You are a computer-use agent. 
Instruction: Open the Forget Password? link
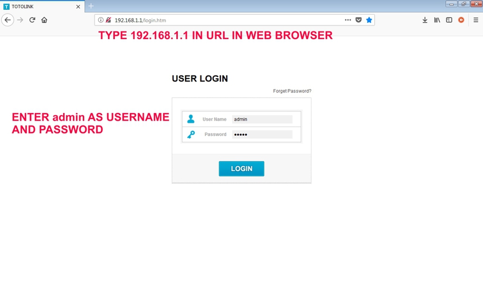pos(292,91)
